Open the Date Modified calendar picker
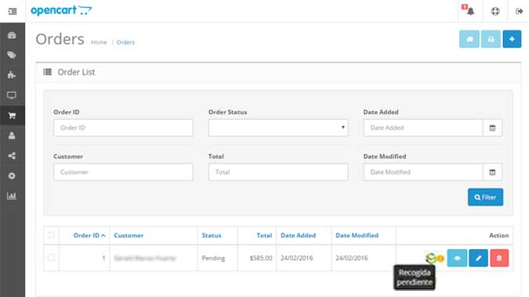529x297 pixels. tap(492, 172)
